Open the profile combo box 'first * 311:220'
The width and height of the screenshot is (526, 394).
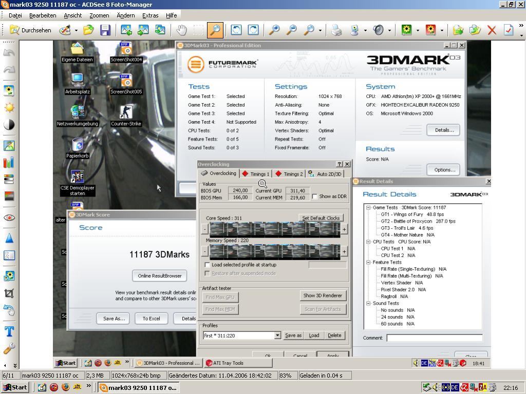pyautogui.click(x=242, y=336)
